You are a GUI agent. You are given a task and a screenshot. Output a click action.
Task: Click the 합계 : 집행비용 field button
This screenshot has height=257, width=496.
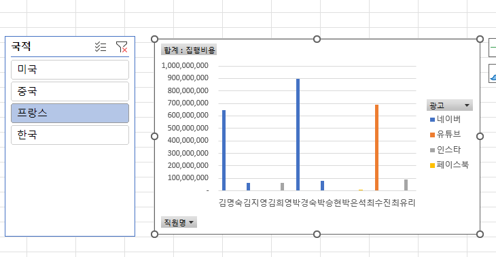click(x=189, y=50)
